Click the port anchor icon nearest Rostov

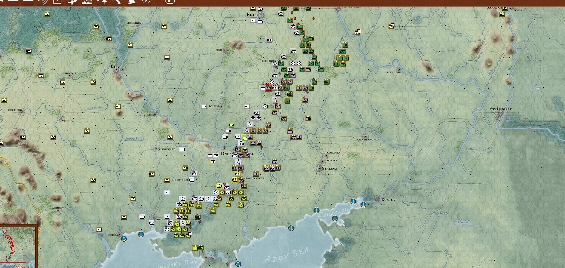pos(363,204)
